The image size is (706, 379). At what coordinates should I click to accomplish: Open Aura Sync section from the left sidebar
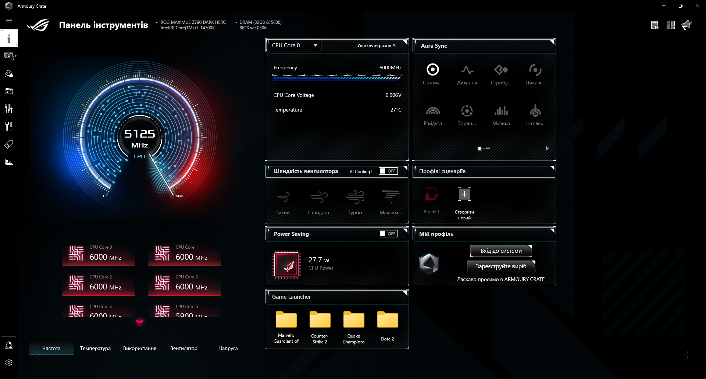pos(9,73)
